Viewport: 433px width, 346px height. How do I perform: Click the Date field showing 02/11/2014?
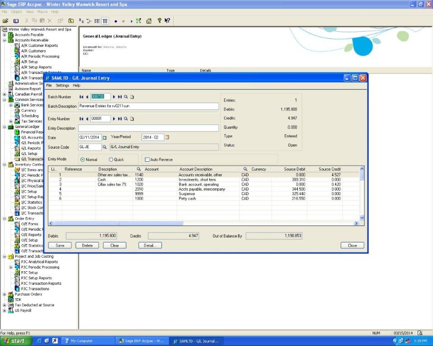90,137
